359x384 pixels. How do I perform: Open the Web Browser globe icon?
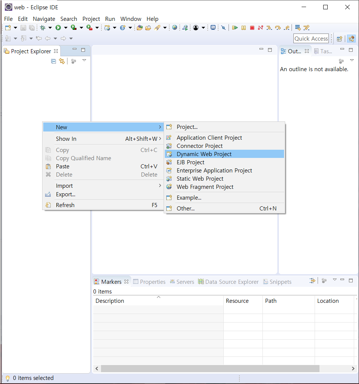pyautogui.click(x=174, y=28)
